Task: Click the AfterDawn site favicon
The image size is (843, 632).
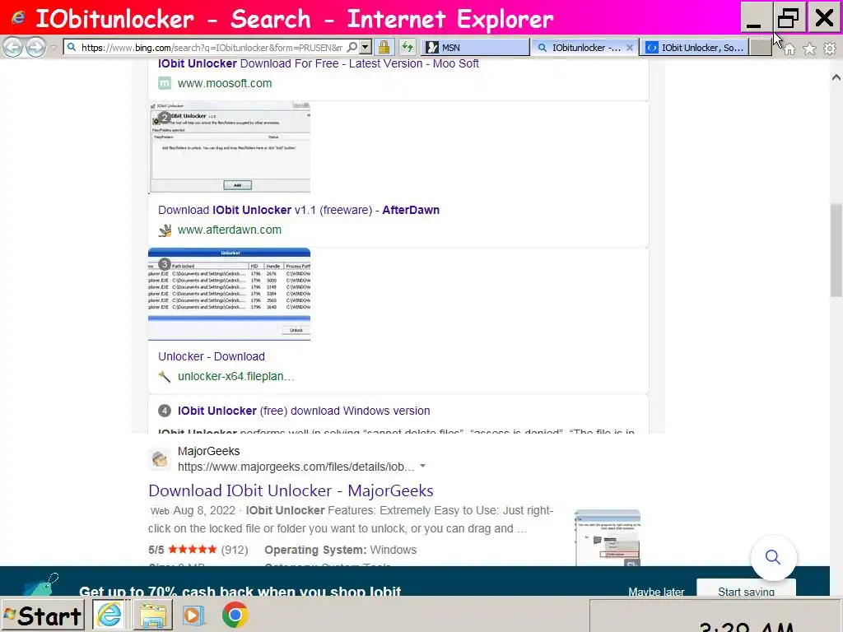Action: [x=165, y=230]
